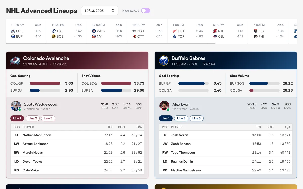Click the COL GF goal scoring bar
303x189 pixels.
[45, 83]
